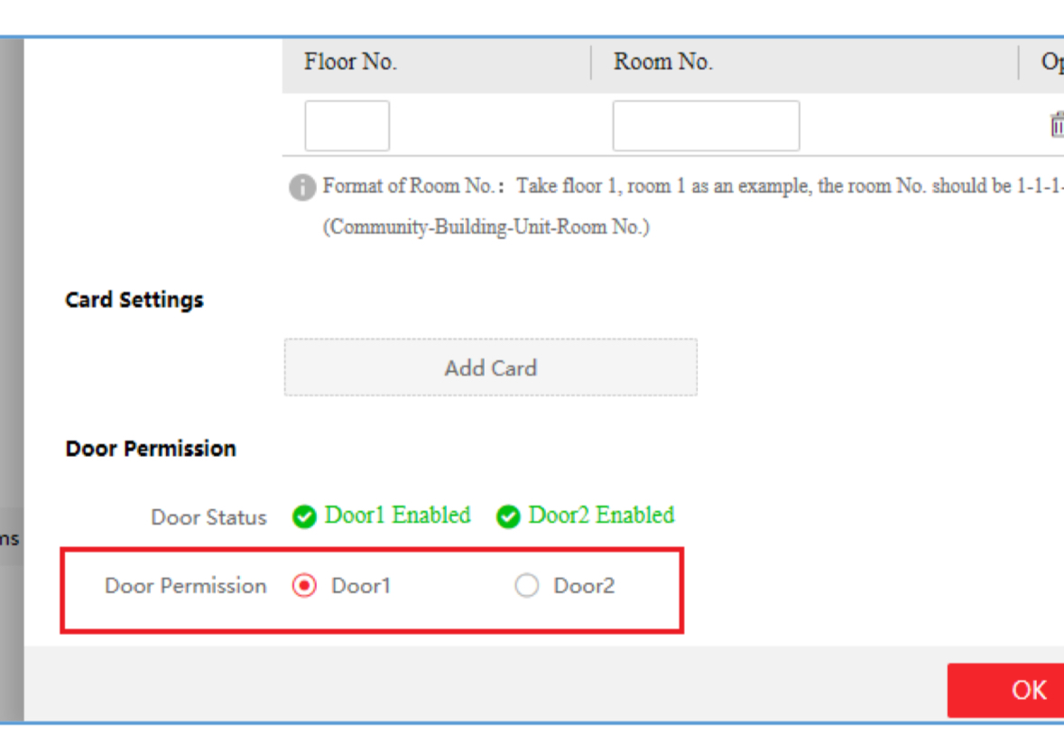Click the delete trash icon in the room row
This screenshot has height=744, width=1064.
click(1056, 126)
